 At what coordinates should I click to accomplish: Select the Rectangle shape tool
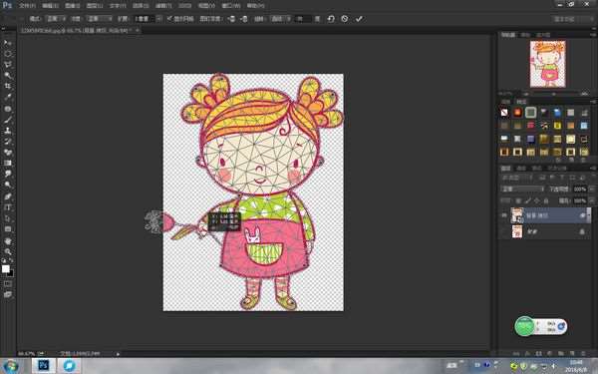(8, 229)
